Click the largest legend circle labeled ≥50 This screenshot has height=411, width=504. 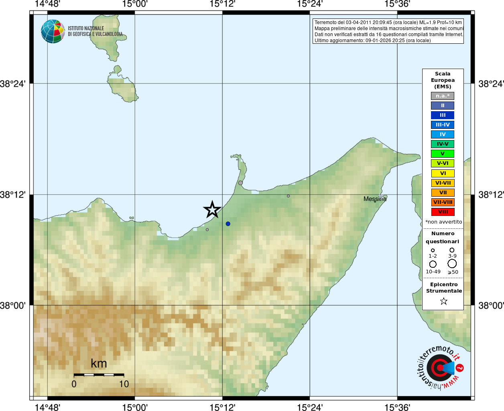tap(452, 264)
